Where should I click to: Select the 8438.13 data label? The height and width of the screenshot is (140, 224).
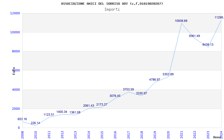pyautogui.click(x=208, y=45)
